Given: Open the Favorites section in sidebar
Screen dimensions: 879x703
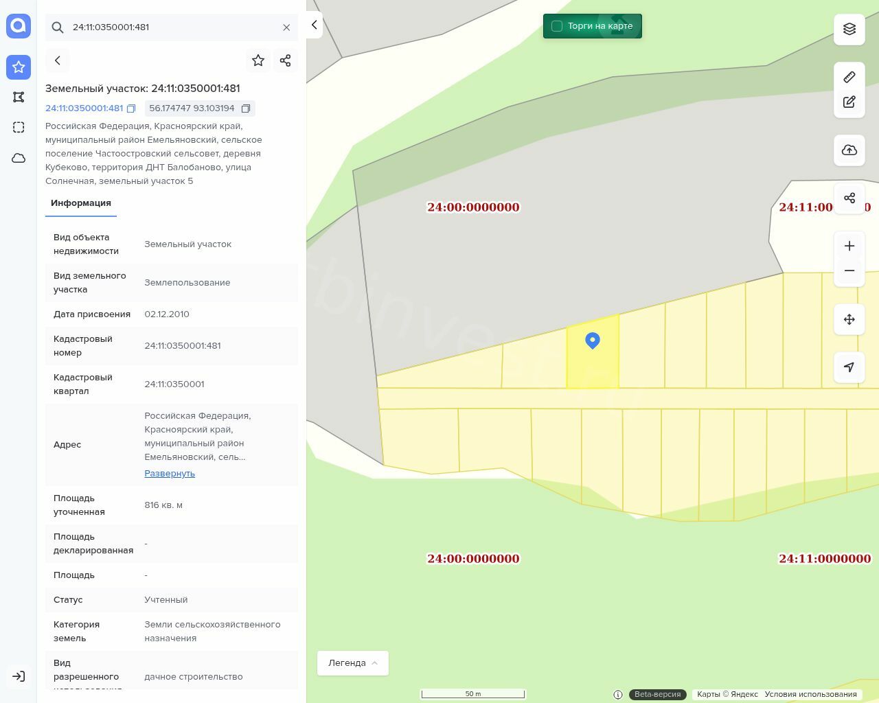Looking at the screenshot, I should coord(19,67).
